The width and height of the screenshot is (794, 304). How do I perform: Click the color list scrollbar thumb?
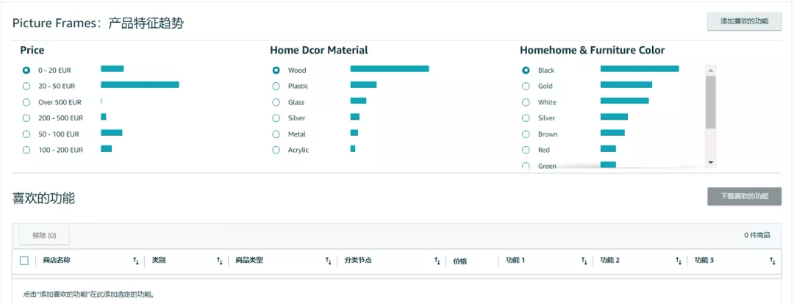(710, 101)
